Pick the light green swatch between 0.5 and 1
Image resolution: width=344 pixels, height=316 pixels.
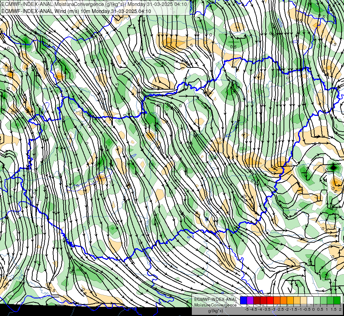[324, 301]
